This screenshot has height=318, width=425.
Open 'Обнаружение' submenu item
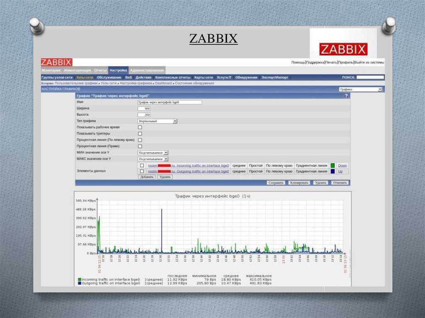246,78
